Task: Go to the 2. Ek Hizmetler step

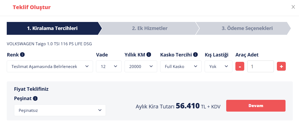Action: (x=150, y=28)
